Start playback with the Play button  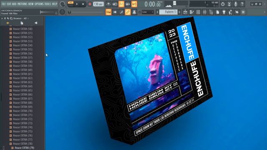point(77,4)
